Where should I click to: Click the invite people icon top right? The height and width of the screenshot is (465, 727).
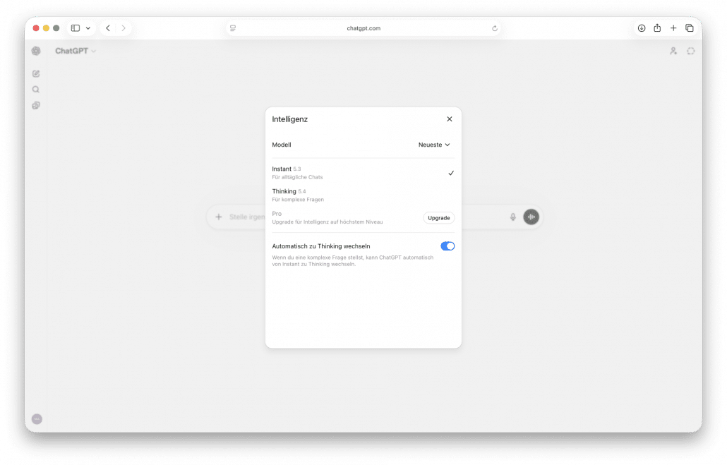coord(673,51)
